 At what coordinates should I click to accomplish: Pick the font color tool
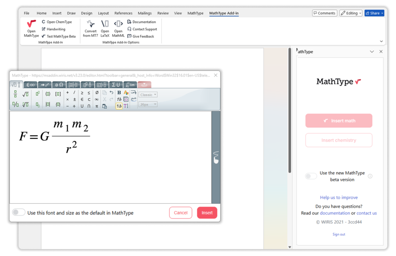pos(126,93)
